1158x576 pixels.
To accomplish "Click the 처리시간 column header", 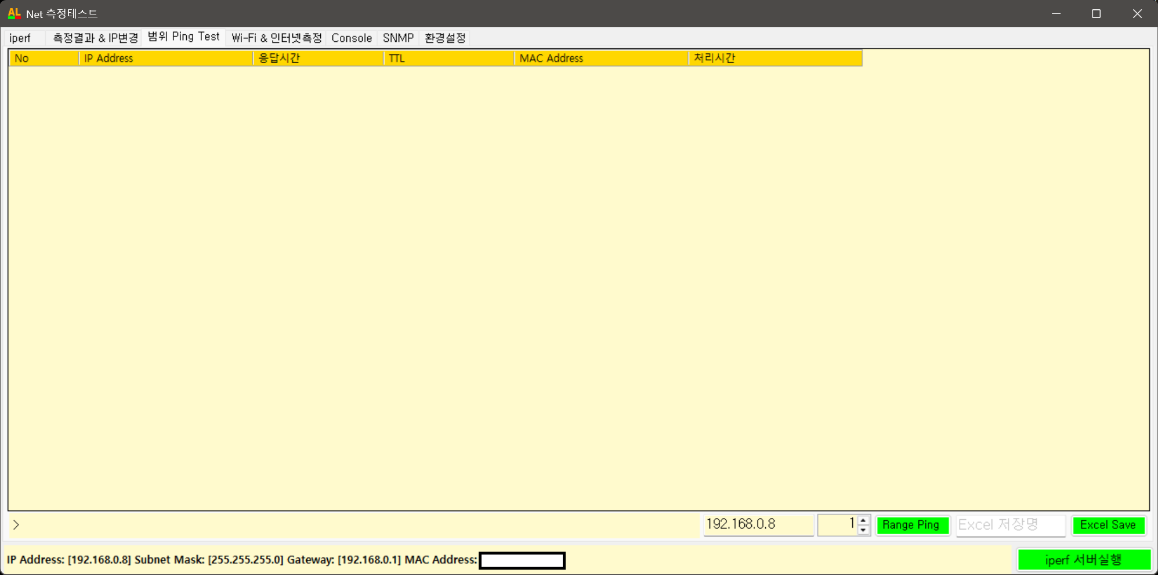I will point(775,58).
